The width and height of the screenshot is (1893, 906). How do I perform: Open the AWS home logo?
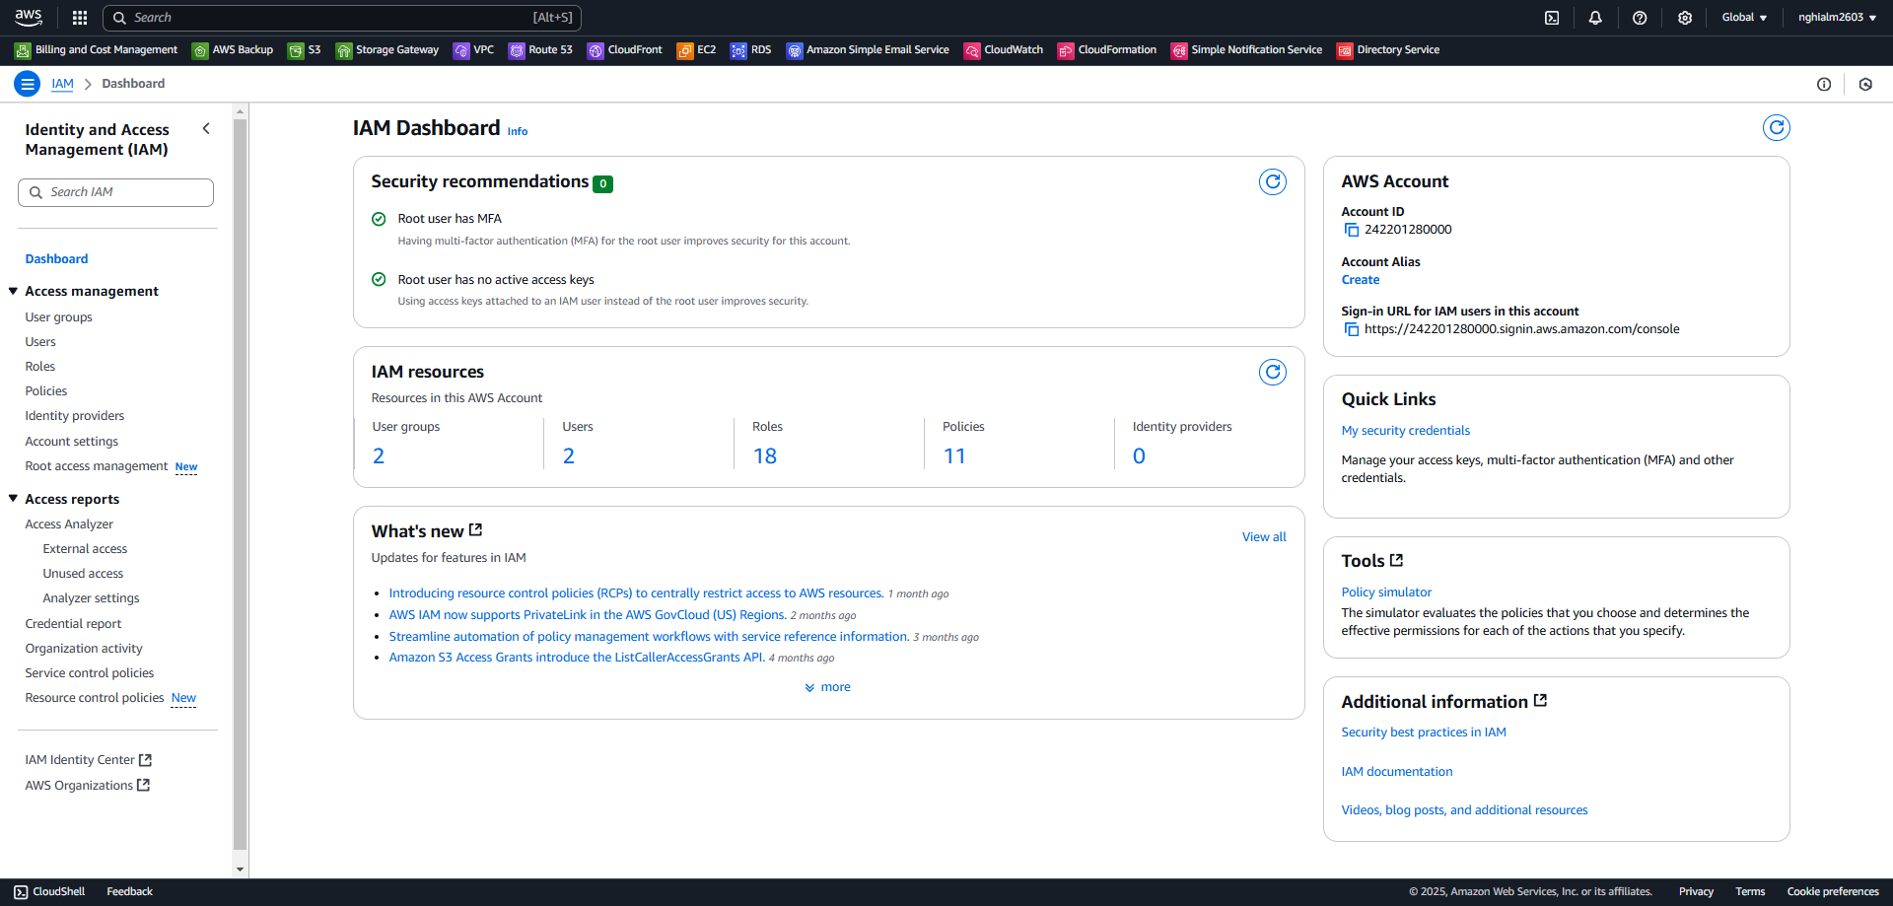[29, 17]
